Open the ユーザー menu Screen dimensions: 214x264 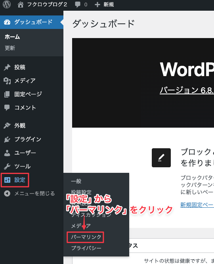pos(25,153)
